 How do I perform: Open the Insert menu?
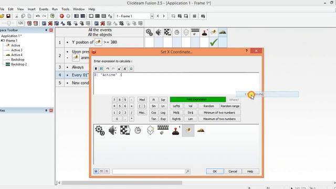click(31, 9)
